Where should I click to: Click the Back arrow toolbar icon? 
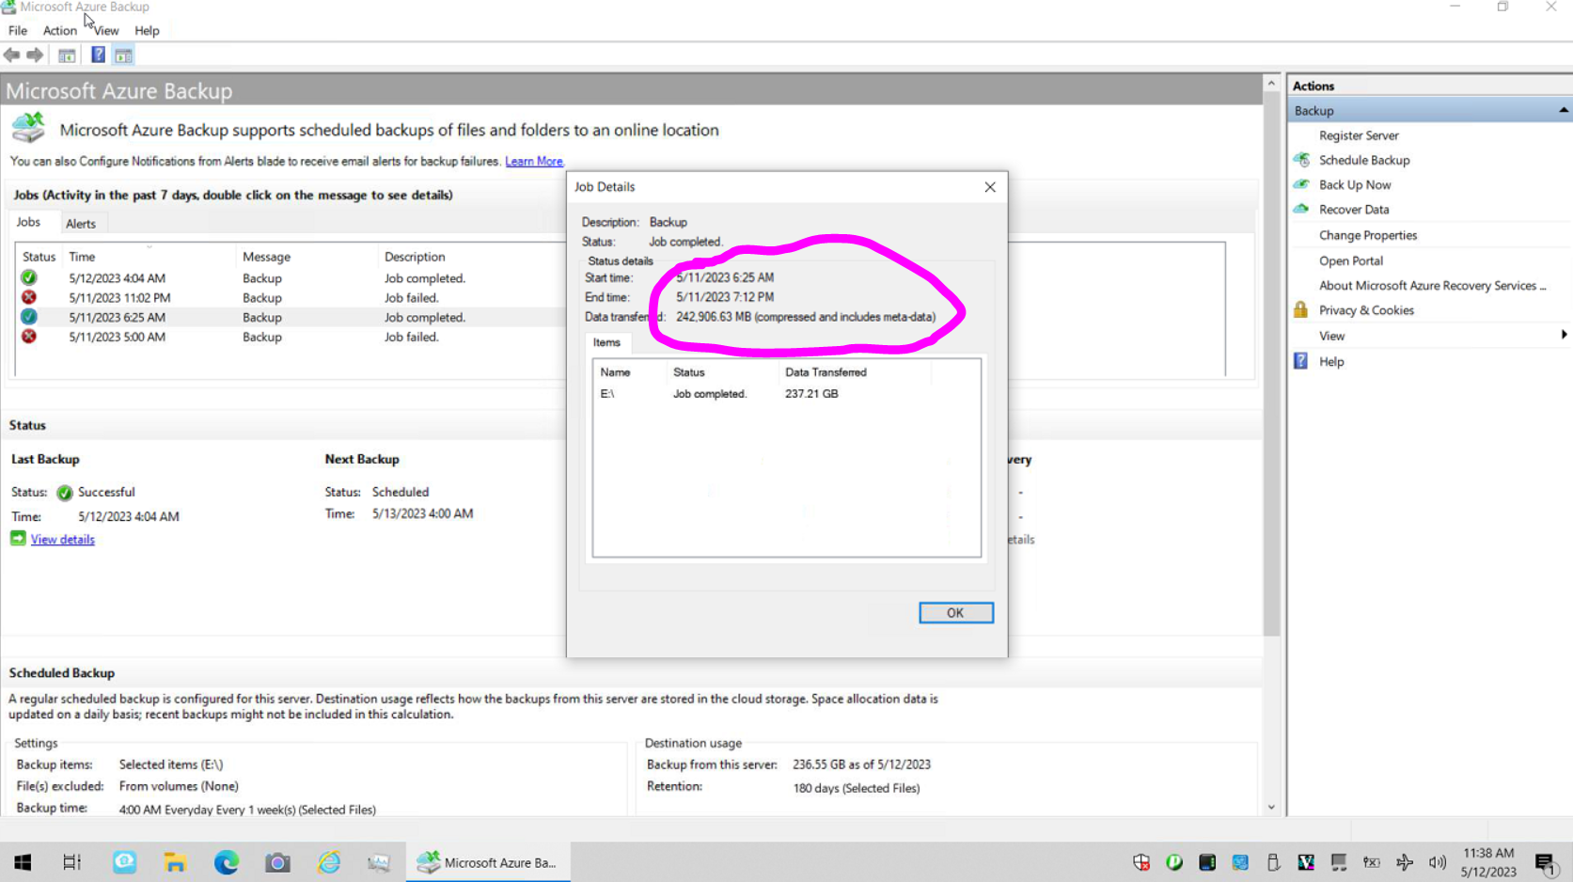[11, 55]
